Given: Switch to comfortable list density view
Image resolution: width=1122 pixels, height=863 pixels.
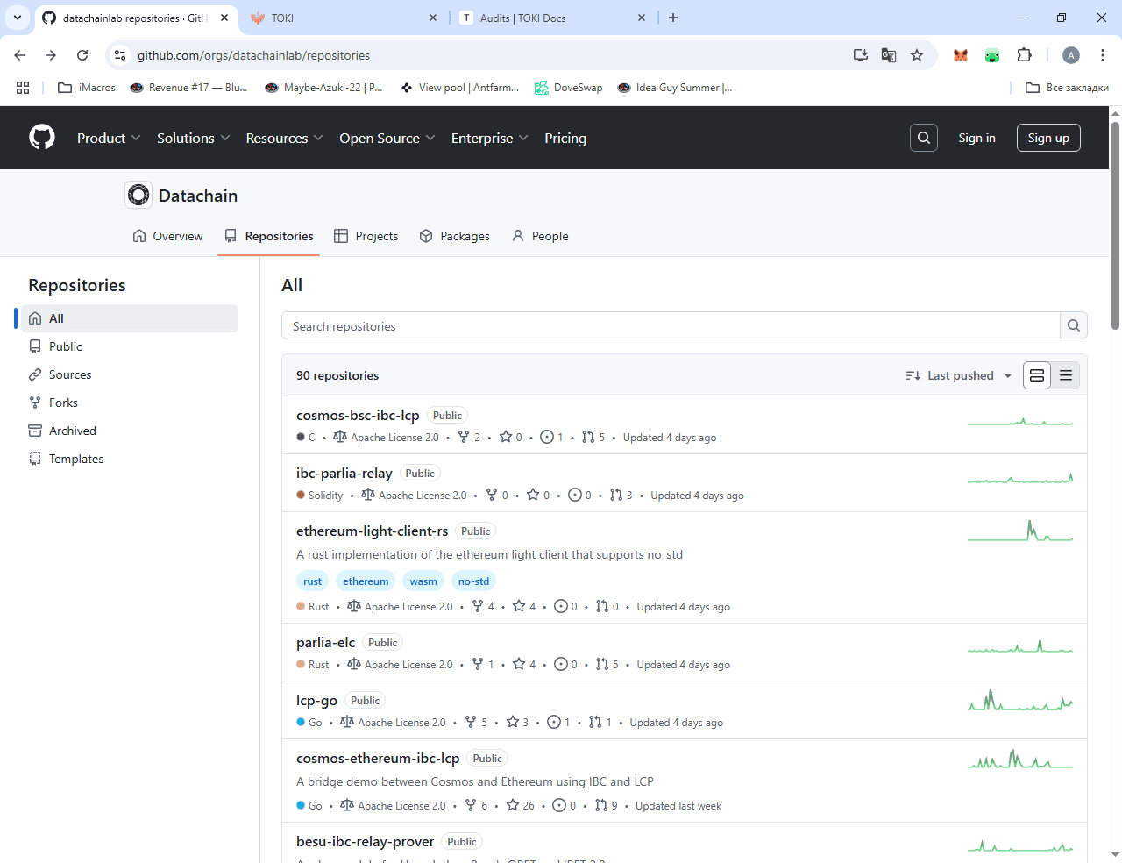Looking at the screenshot, I should pyautogui.click(x=1037, y=375).
